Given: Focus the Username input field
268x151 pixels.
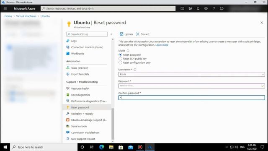Looking at the screenshot, I should click(191, 74).
